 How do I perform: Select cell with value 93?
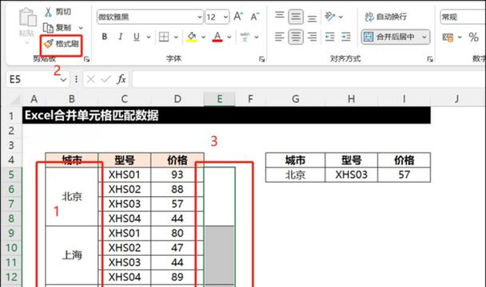(177, 175)
